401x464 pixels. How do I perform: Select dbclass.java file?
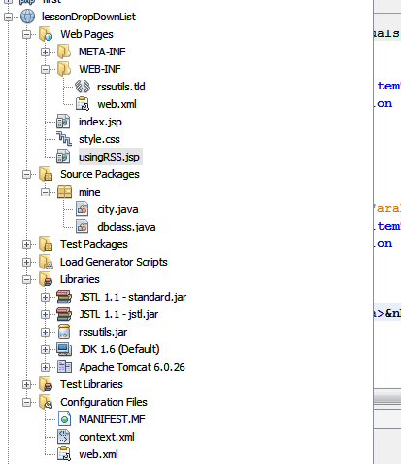coord(126,227)
